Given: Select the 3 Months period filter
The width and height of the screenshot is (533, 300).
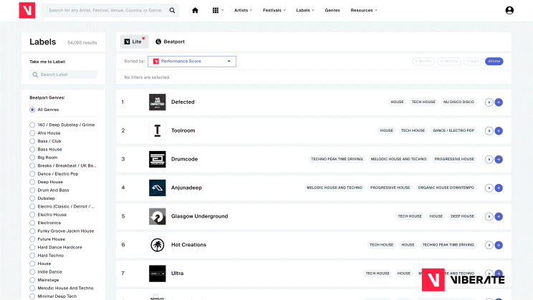Looking at the screenshot, I should (423, 61).
